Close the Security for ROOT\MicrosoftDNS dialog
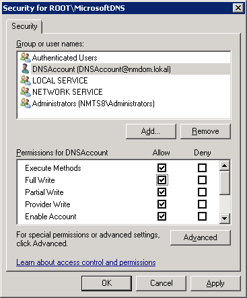Screen dimensions: 247x298 (238, 8)
